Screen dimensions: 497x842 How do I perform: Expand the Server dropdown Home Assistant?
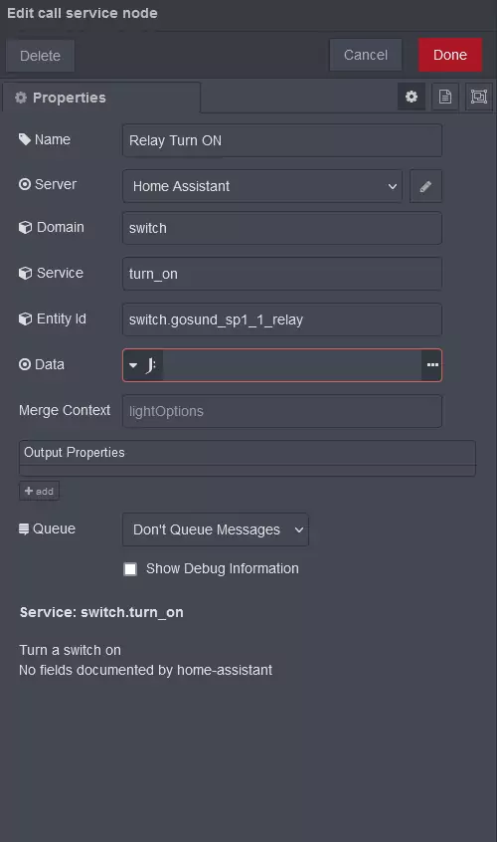[x=262, y=186]
